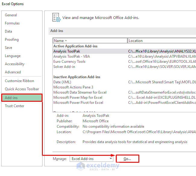Sort add-ins by Name column header

coord(90,41)
